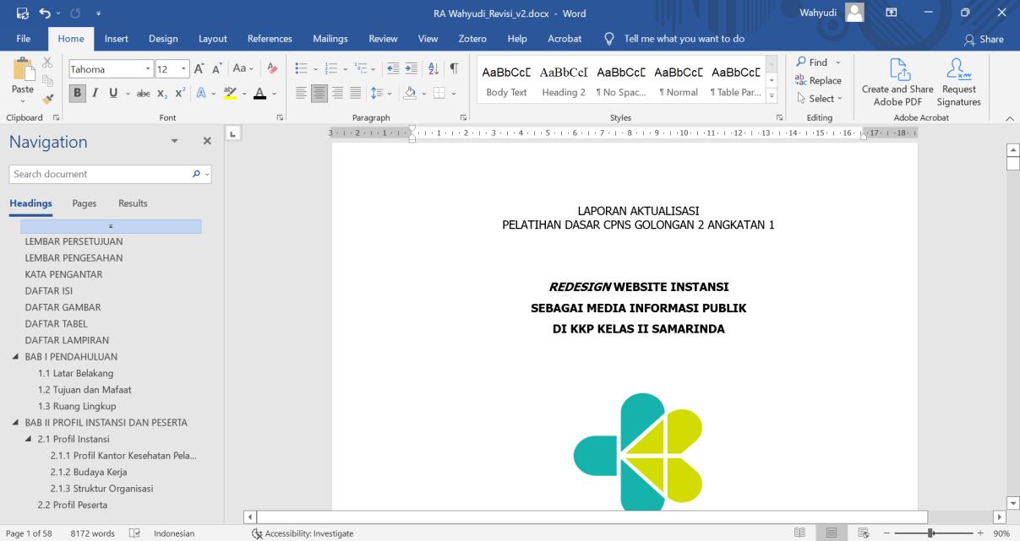Viewport: 1020px width, 541px height.
Task: Click Replace in Editing group
Action: pyautogui.click(x=819, y=80)
